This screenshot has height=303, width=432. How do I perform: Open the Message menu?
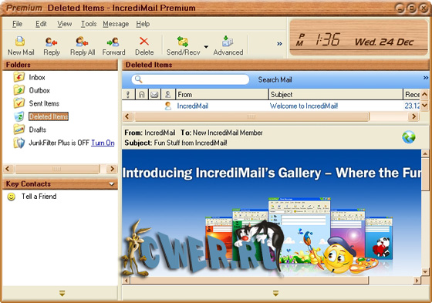(x=116, y=24)
